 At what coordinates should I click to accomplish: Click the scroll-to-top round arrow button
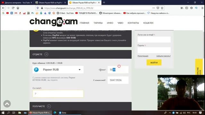(7, 104)
